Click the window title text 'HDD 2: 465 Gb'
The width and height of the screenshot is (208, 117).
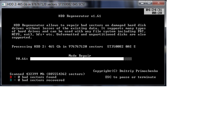17,4
